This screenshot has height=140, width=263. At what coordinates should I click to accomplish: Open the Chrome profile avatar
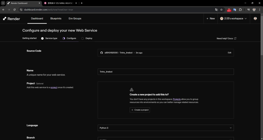254,10
